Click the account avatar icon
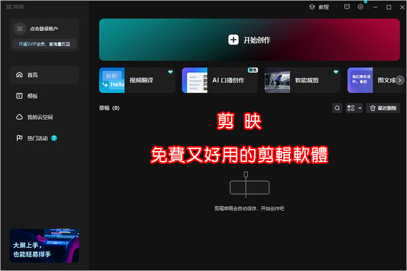 (20, 29)
